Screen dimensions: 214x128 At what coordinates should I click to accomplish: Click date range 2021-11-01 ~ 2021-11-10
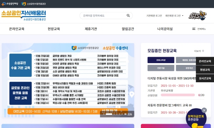[x=177, y=86]
